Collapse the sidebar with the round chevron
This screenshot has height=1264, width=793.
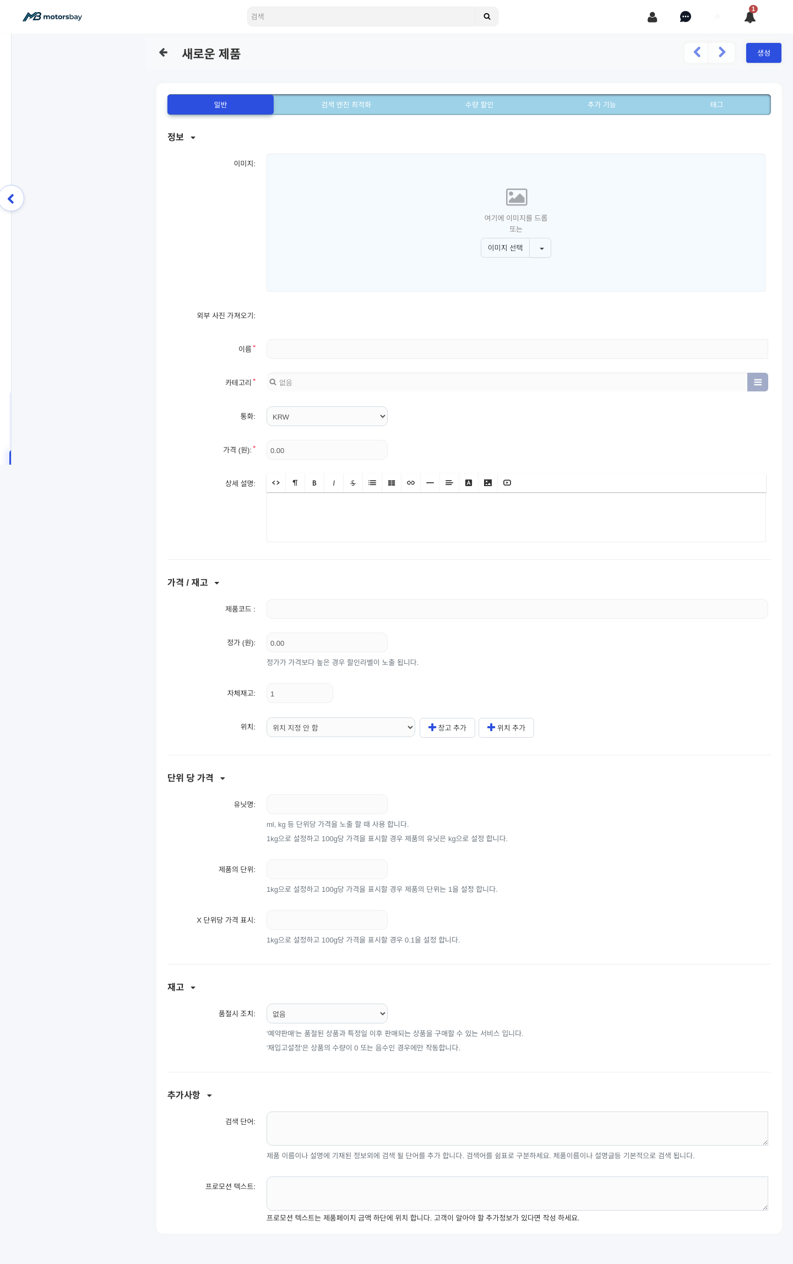point(11,198)
